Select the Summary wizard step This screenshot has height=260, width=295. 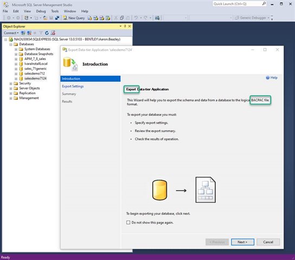[69, 94]
